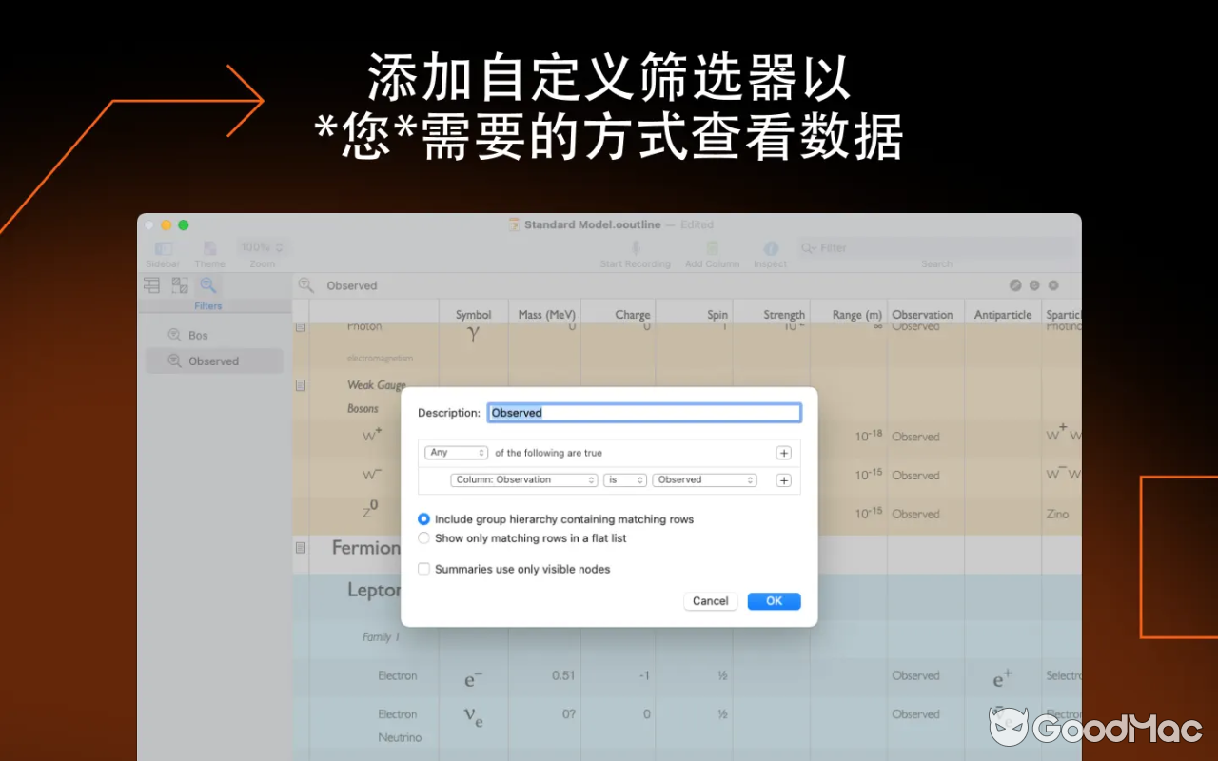Select the Observed filter in the sidebar
The image size is (1218, 761).
(211, 361)
